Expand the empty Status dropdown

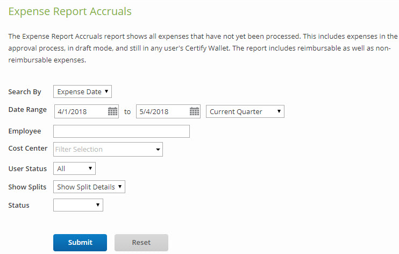pos(78,205)
